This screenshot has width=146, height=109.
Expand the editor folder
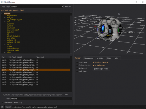(x=5, y=52)
